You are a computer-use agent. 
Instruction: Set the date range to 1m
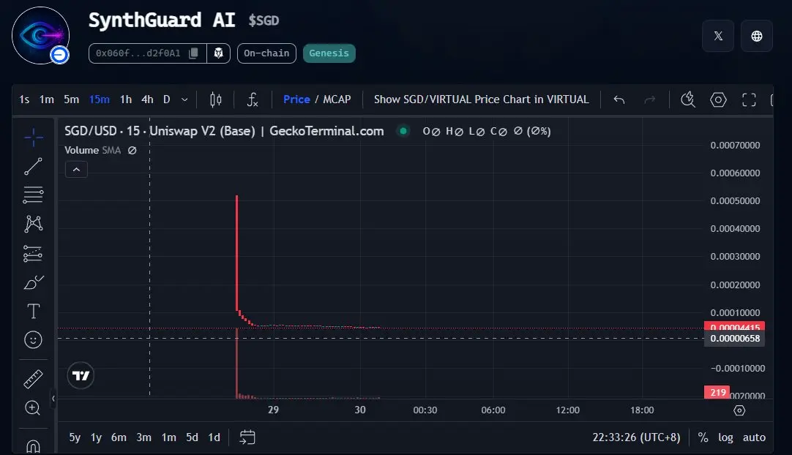pyautogui.click(x=168, y=437)
